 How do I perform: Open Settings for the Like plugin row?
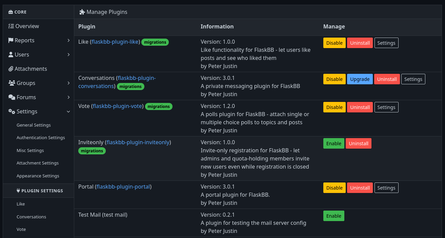[x=386, y=43]
